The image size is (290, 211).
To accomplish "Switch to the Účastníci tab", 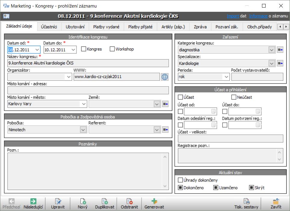I will 49,27.
